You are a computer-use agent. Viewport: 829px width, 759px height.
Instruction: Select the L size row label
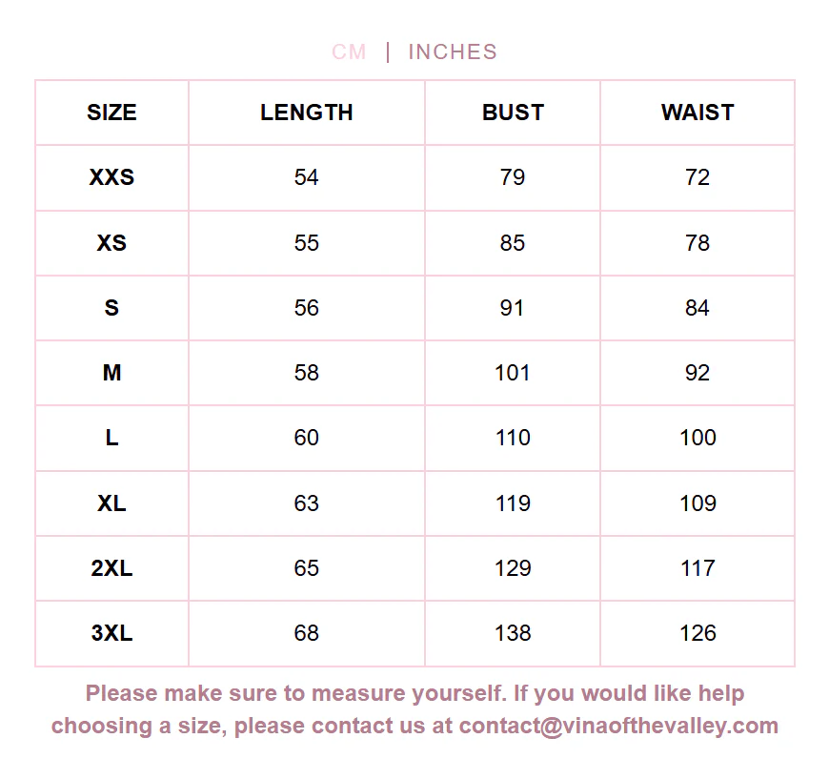pyautogui.click(x=111, y=438)
